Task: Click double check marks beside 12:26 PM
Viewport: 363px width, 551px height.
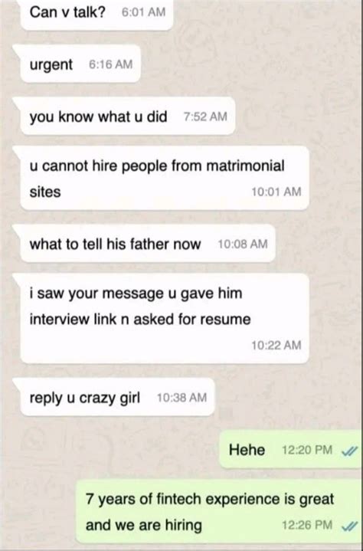Action: pyautogui.click(x=351, y=526)
